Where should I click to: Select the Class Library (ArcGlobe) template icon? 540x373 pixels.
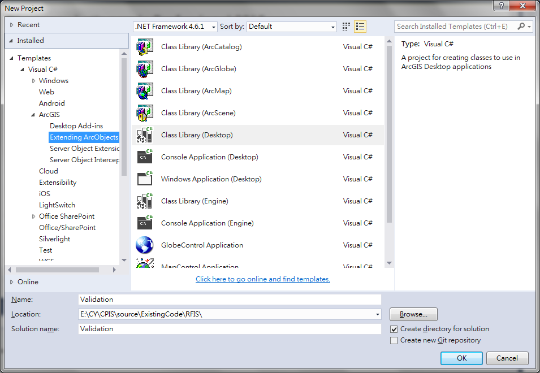tap(145, 69)
